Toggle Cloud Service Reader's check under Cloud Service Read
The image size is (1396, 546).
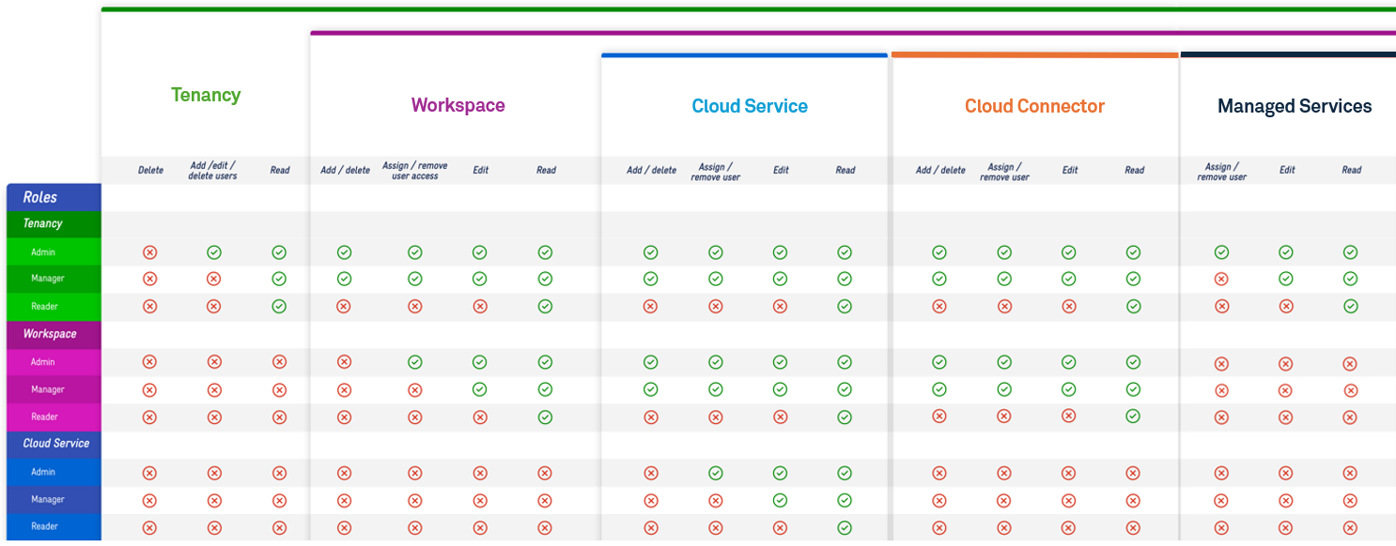pos(845,527)
